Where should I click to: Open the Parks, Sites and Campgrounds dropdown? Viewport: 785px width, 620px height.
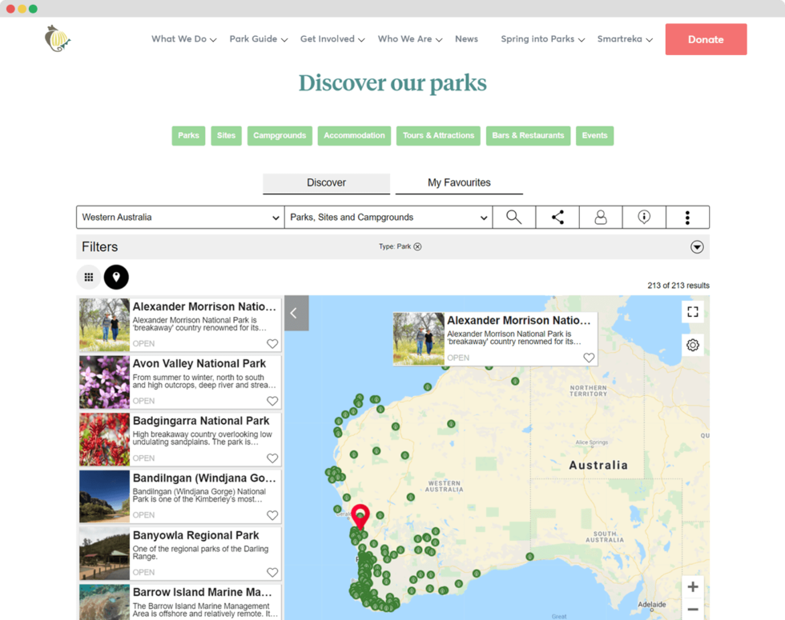tap(388, 217)
